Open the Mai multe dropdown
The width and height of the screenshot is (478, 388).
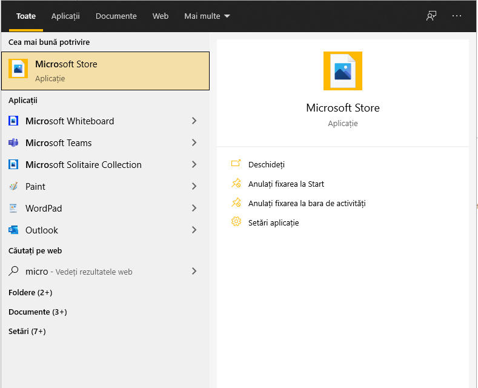click(207, 16)
